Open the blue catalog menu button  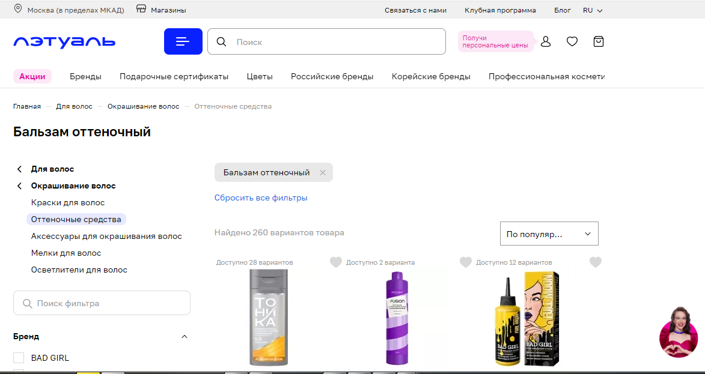(183, 41)
